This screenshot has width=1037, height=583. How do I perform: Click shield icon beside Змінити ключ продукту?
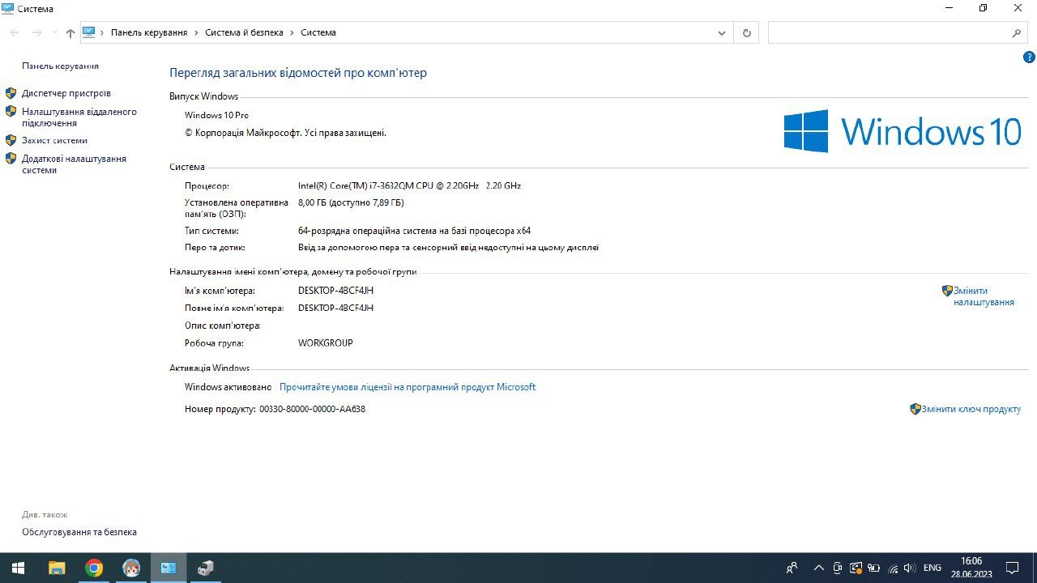click(915, 409)
